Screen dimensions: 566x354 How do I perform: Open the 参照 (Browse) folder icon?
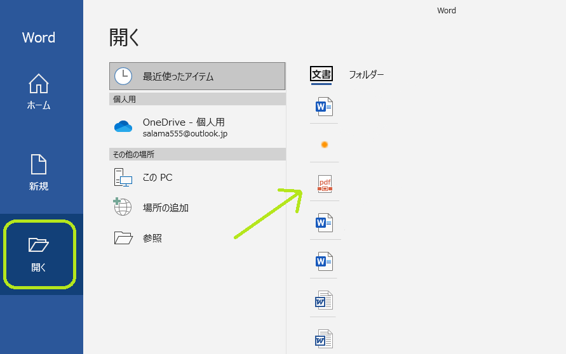(x=123, y=238)
